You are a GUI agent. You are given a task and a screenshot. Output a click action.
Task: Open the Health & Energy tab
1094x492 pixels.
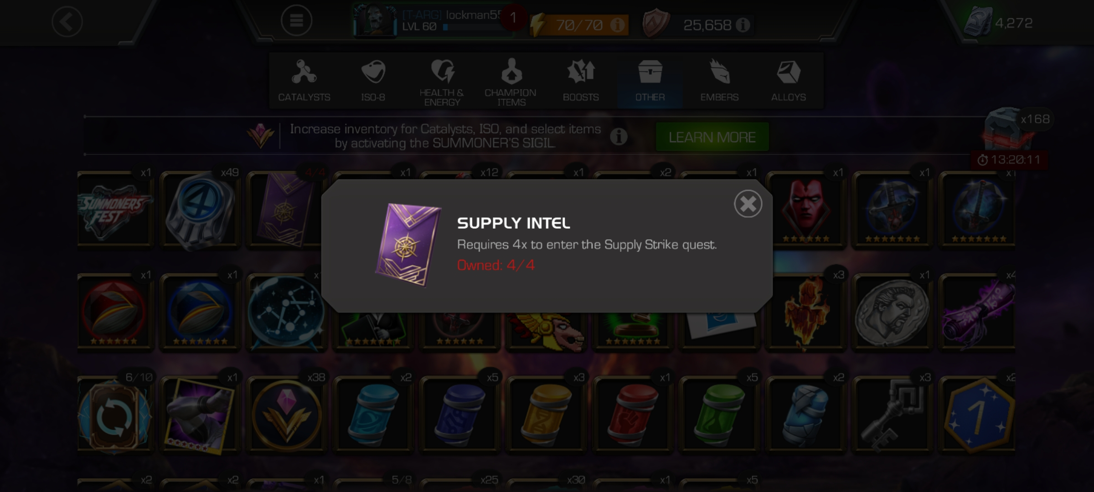[442, 81]
